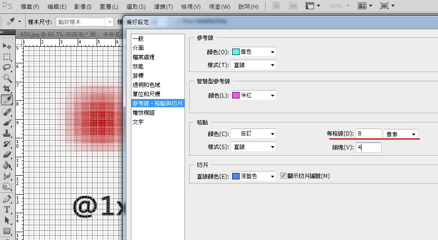Select the Sponge tool

point(7,186)
